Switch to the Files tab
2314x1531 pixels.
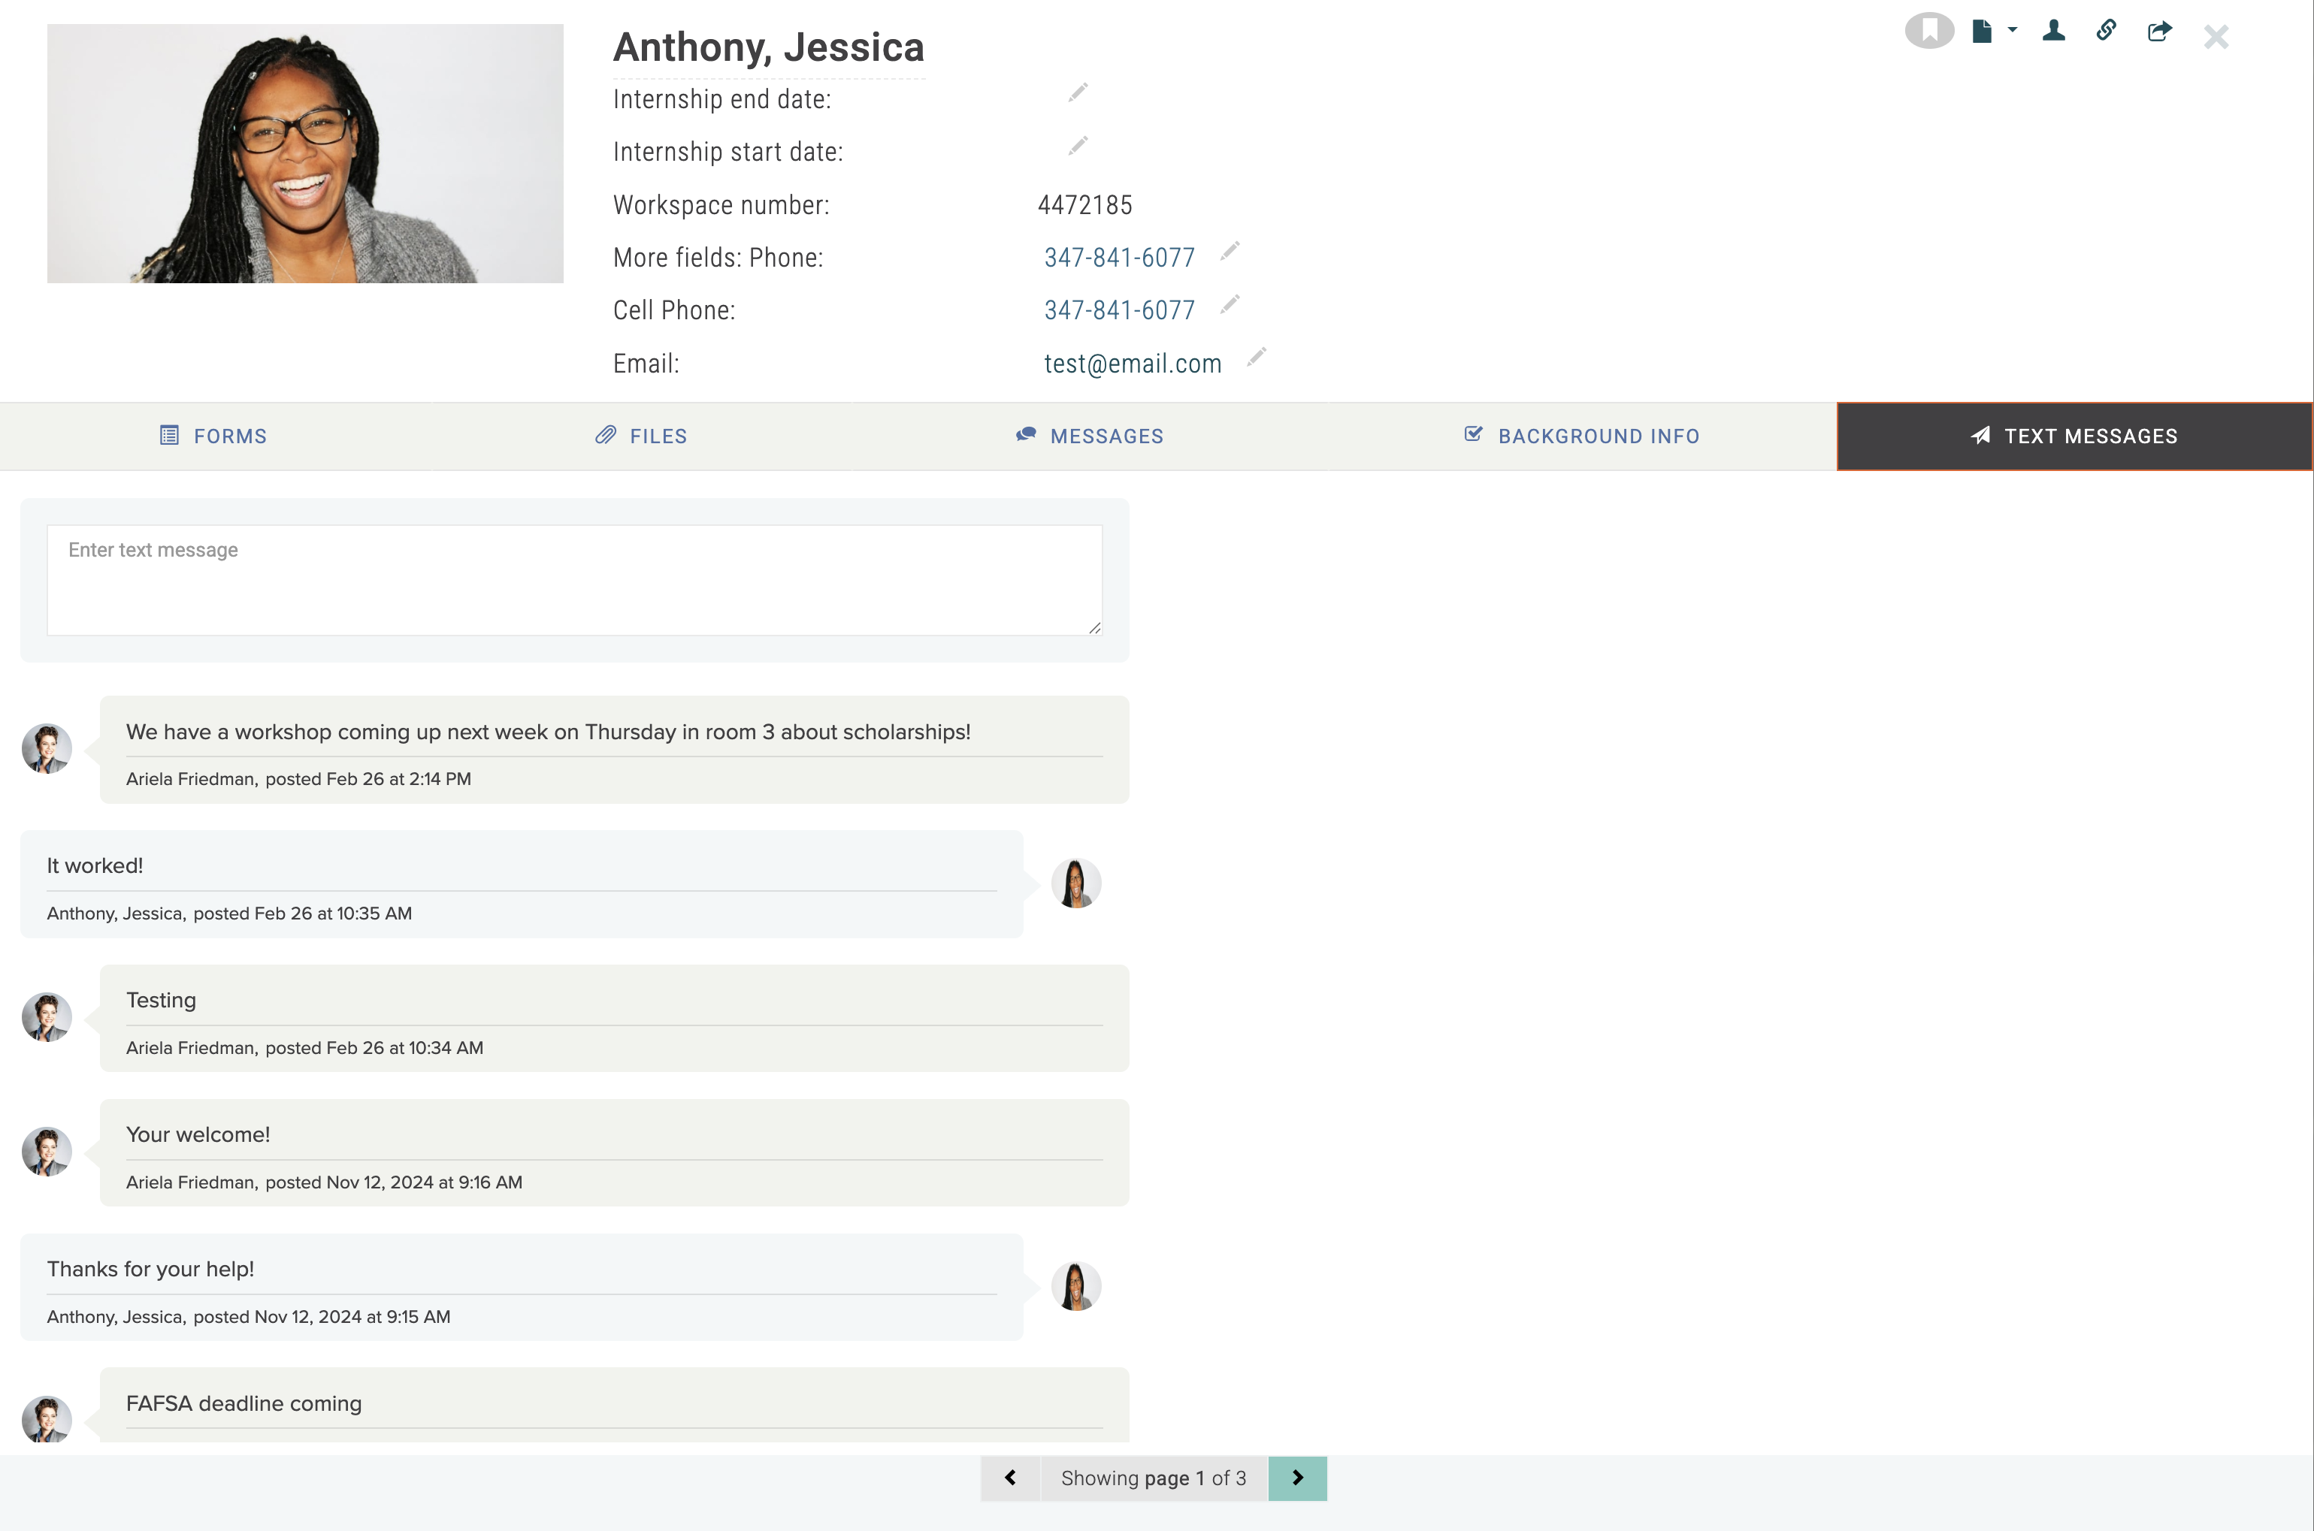(x=641, y=436)
